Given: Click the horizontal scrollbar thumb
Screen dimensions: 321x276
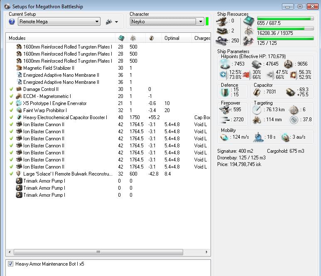Looking at the screenshot, I should click(x=98, y=252).
